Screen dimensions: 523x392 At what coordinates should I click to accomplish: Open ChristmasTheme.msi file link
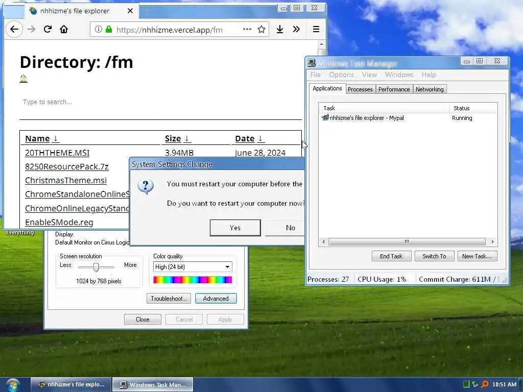pos(66,180)
